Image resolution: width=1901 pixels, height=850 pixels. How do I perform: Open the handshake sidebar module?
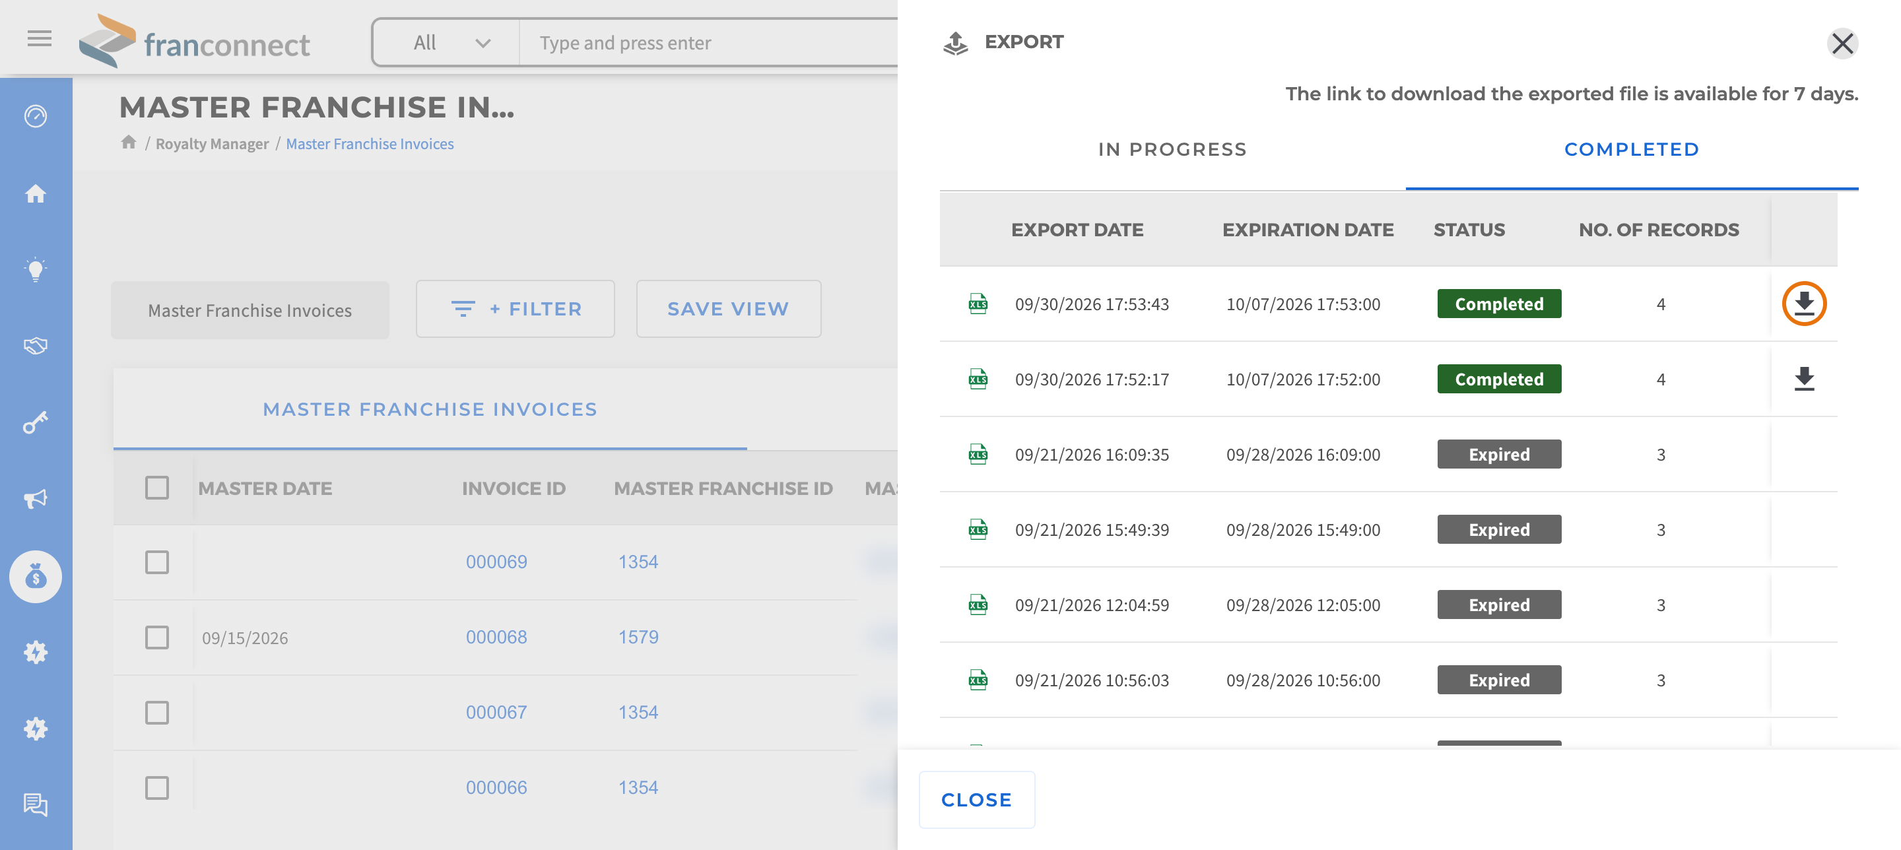(36, 345)
